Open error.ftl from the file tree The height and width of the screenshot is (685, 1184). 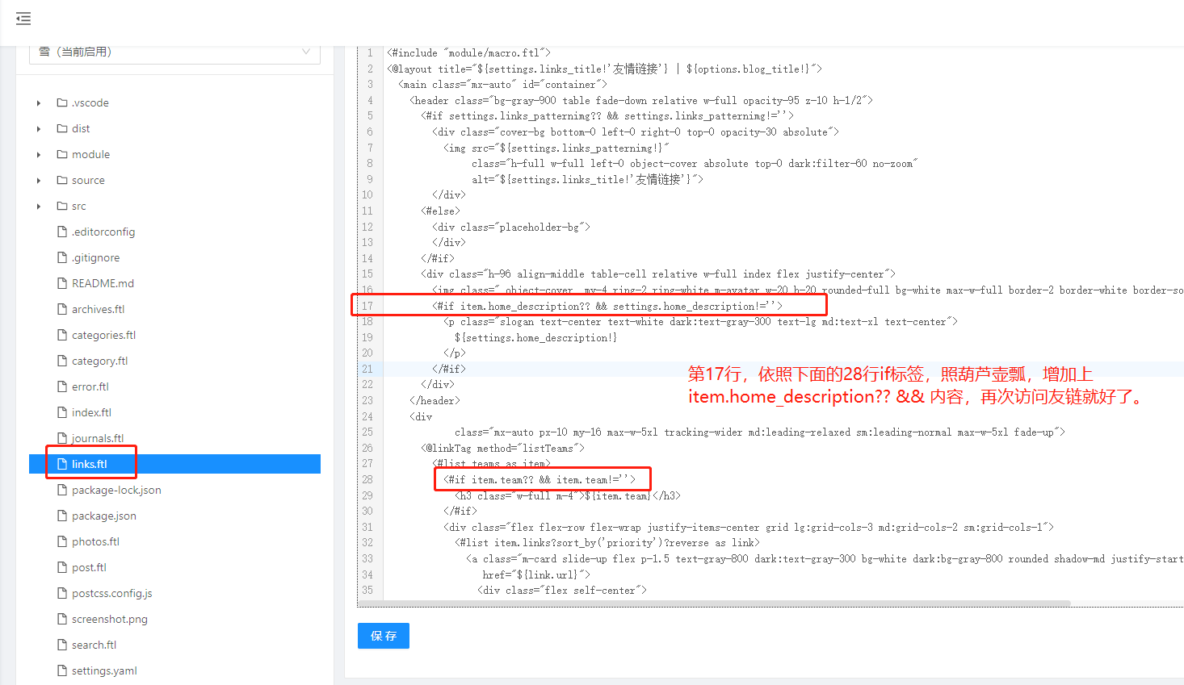click(90, 386)
